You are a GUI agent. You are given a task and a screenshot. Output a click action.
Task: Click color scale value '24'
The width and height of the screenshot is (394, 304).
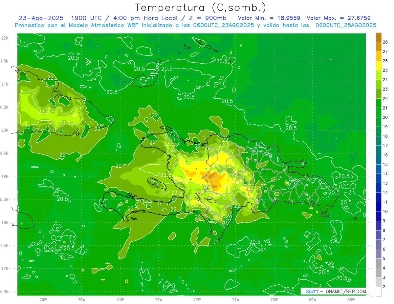pyautogui.click(x=385, y=79)
